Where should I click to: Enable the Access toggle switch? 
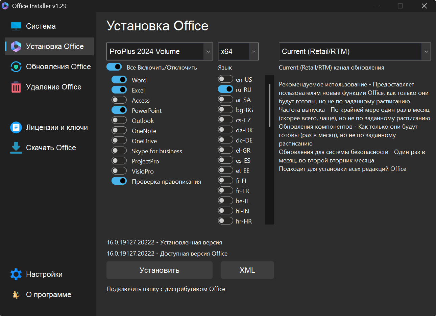click(119, 100)
